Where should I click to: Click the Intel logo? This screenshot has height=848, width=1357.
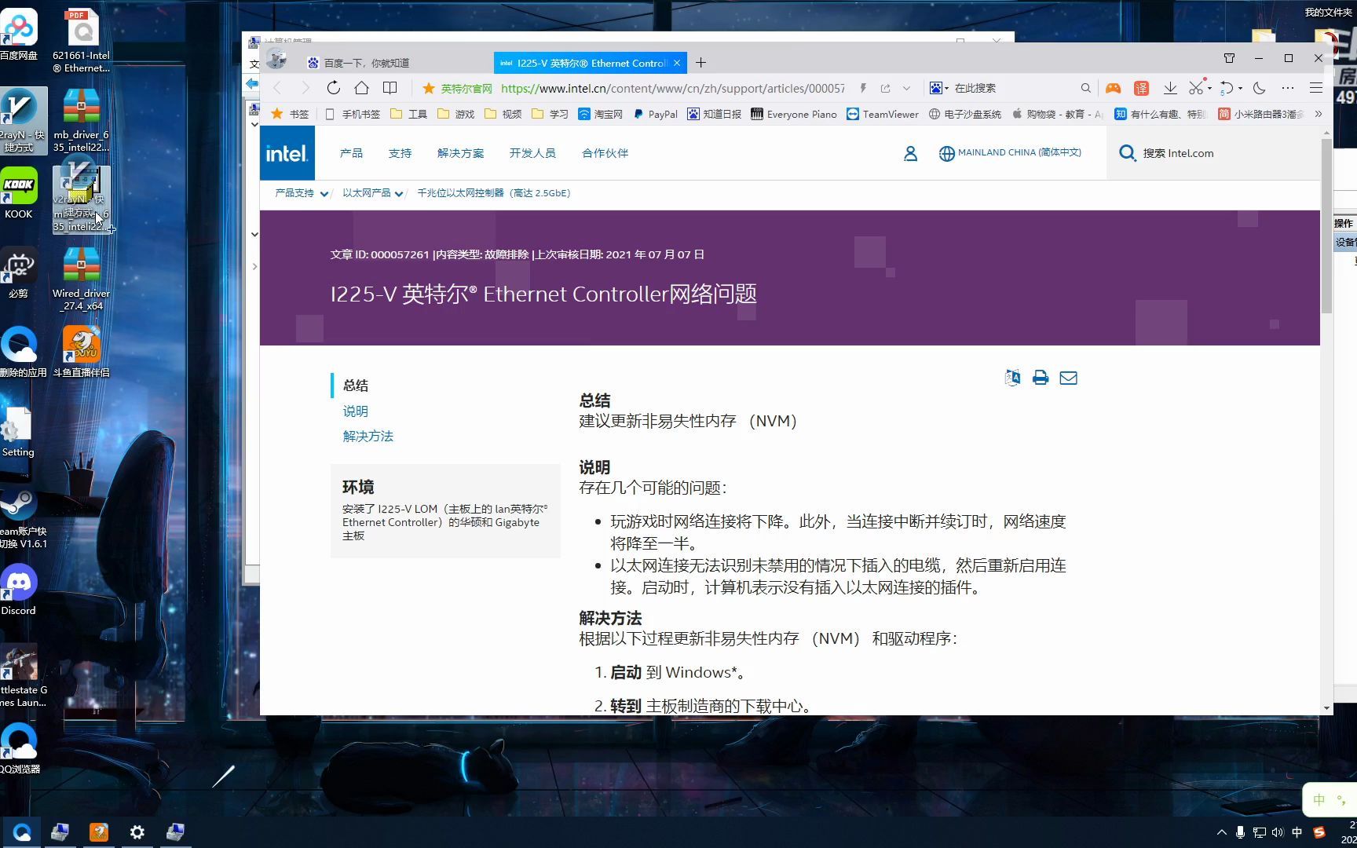287,153
